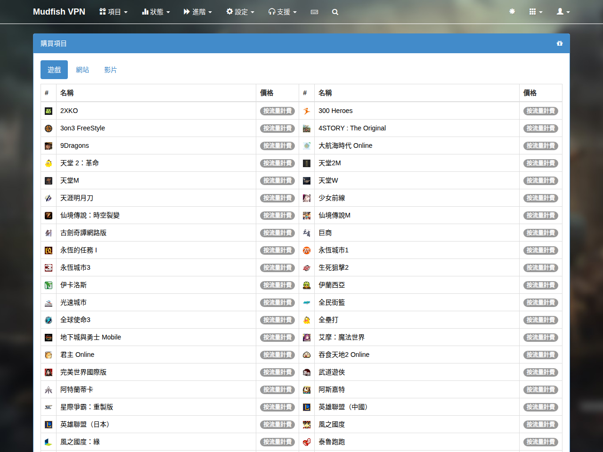Open the user account dropdown
Viewport: 603px width, 452px height.
click(x=563, y=12)
